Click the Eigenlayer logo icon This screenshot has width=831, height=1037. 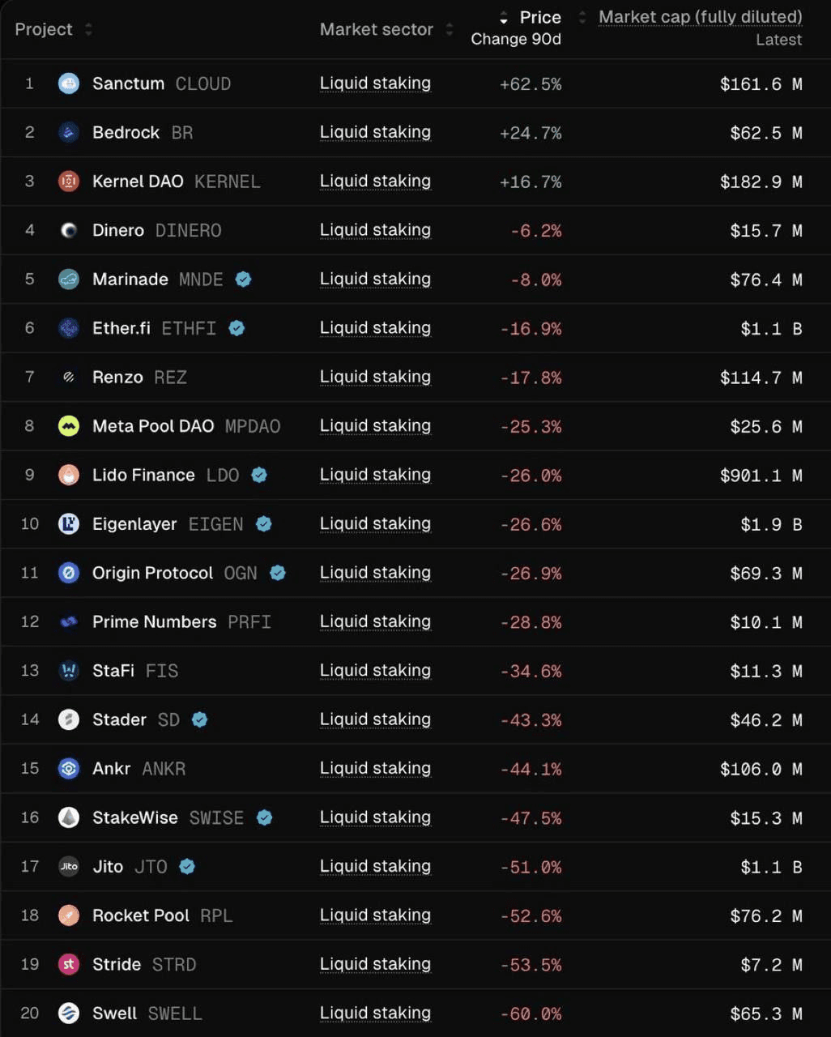pos(69,524)
